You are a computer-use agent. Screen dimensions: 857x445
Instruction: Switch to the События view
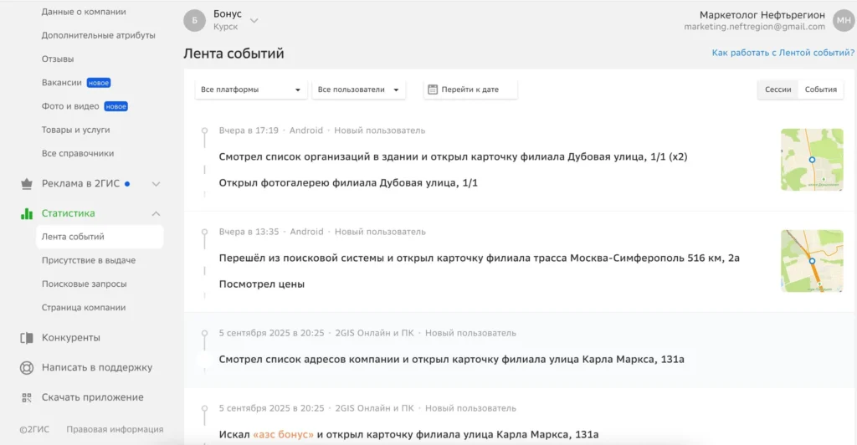tap(820, 90)
